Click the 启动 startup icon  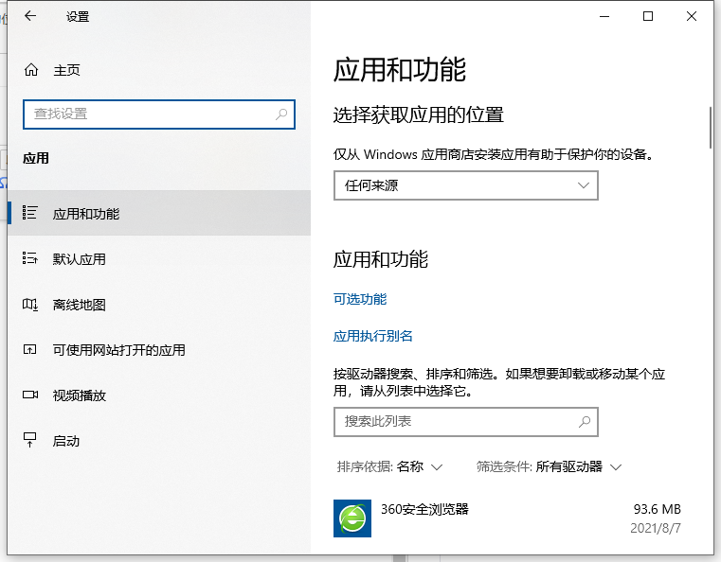(30, 441)
